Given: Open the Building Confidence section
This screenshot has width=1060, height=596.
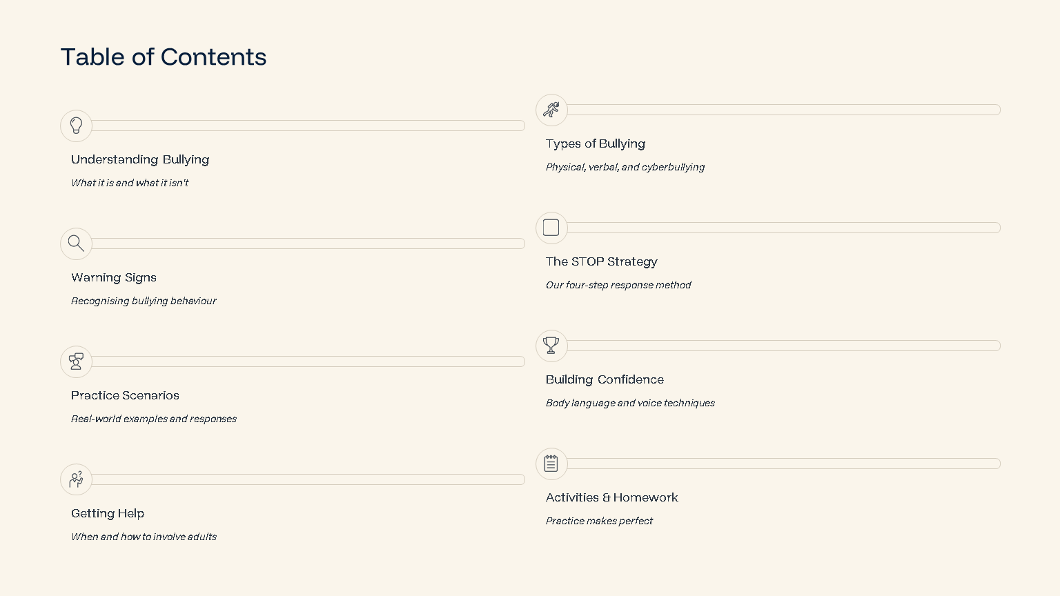Looking at the screenshot, I should click(x=605, y=379).
